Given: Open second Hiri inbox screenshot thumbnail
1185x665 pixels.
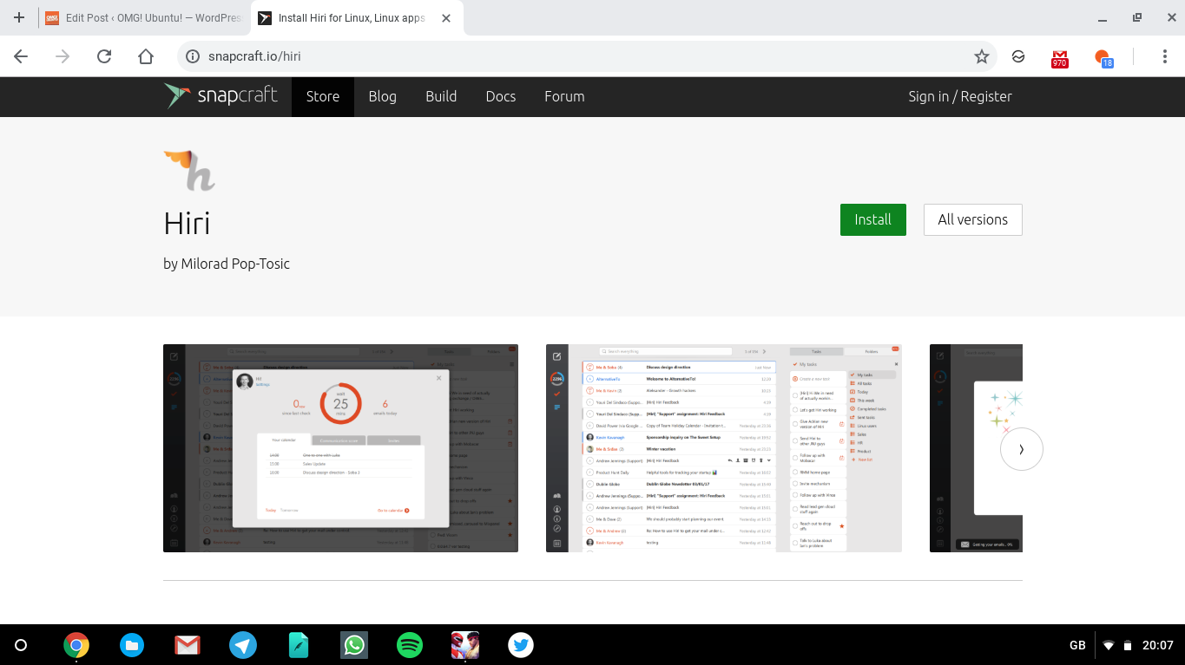Looking at the screenshot, I should tap(723, 447).
